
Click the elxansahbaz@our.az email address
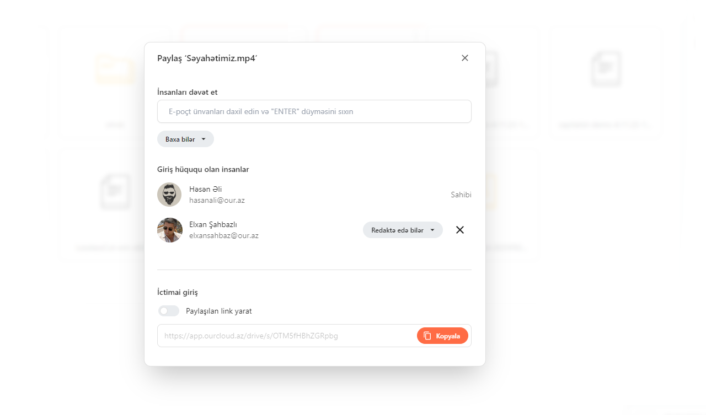(224, 235)
